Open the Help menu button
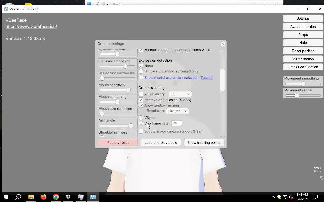Viewport: 324px width, 202px height. coord(303,43)
